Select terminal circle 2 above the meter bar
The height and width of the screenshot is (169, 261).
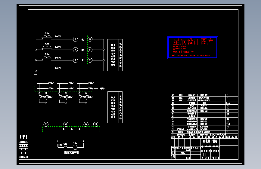pyautogui.click(x=46, y=124)
